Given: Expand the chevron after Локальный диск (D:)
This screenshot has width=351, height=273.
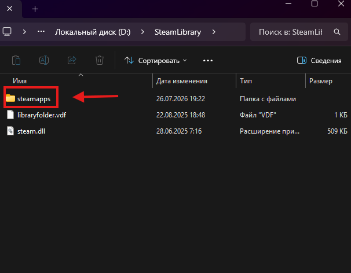Looking at the screenshot, I should click(x=142, y=32).
